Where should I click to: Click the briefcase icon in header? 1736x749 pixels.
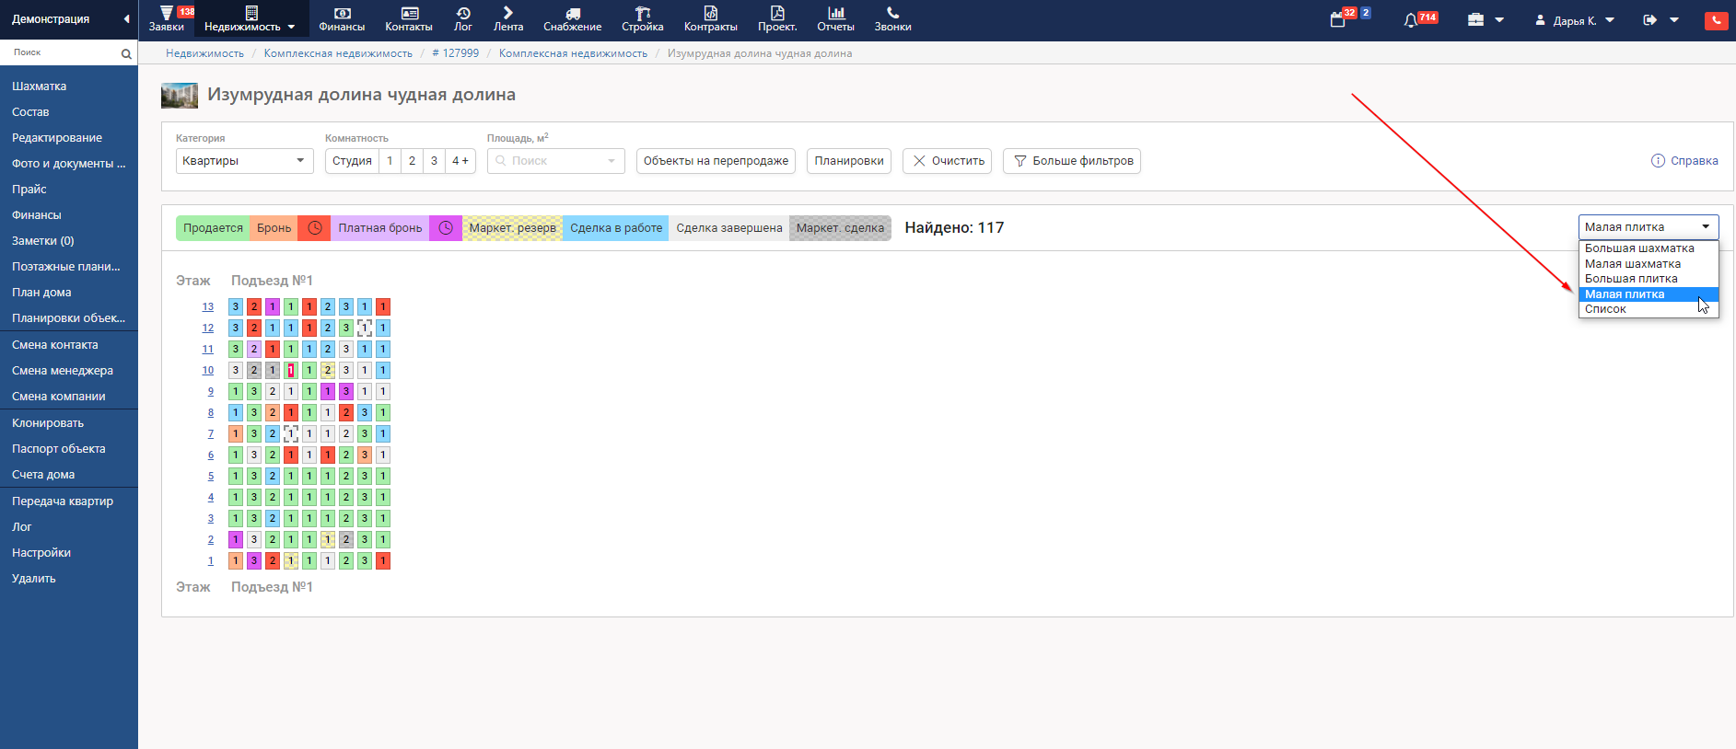tap(1475, 19)
